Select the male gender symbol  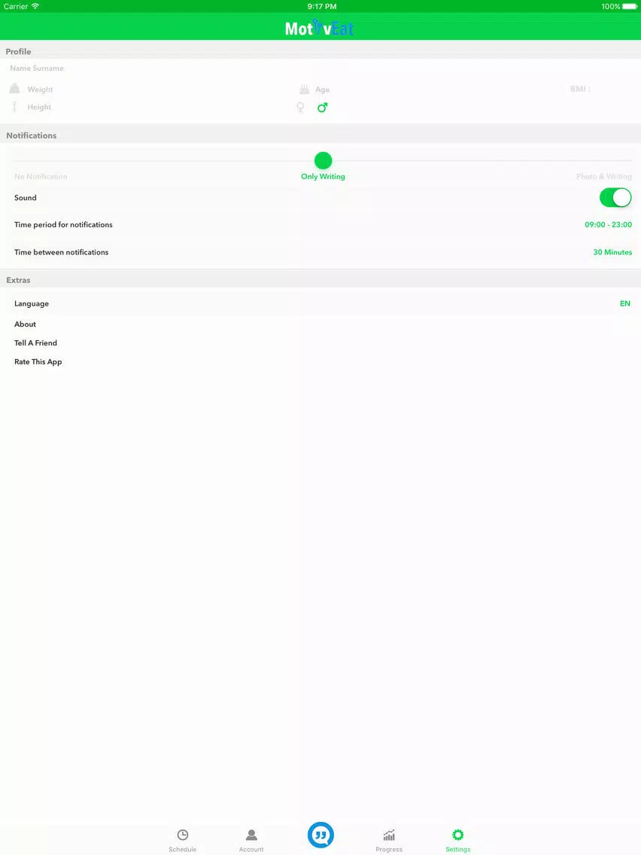tap(322, 108)
